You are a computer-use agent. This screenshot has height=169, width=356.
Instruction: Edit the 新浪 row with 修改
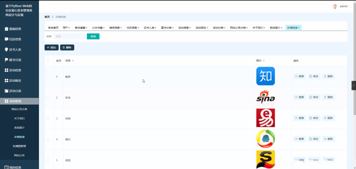pos(314,97)
